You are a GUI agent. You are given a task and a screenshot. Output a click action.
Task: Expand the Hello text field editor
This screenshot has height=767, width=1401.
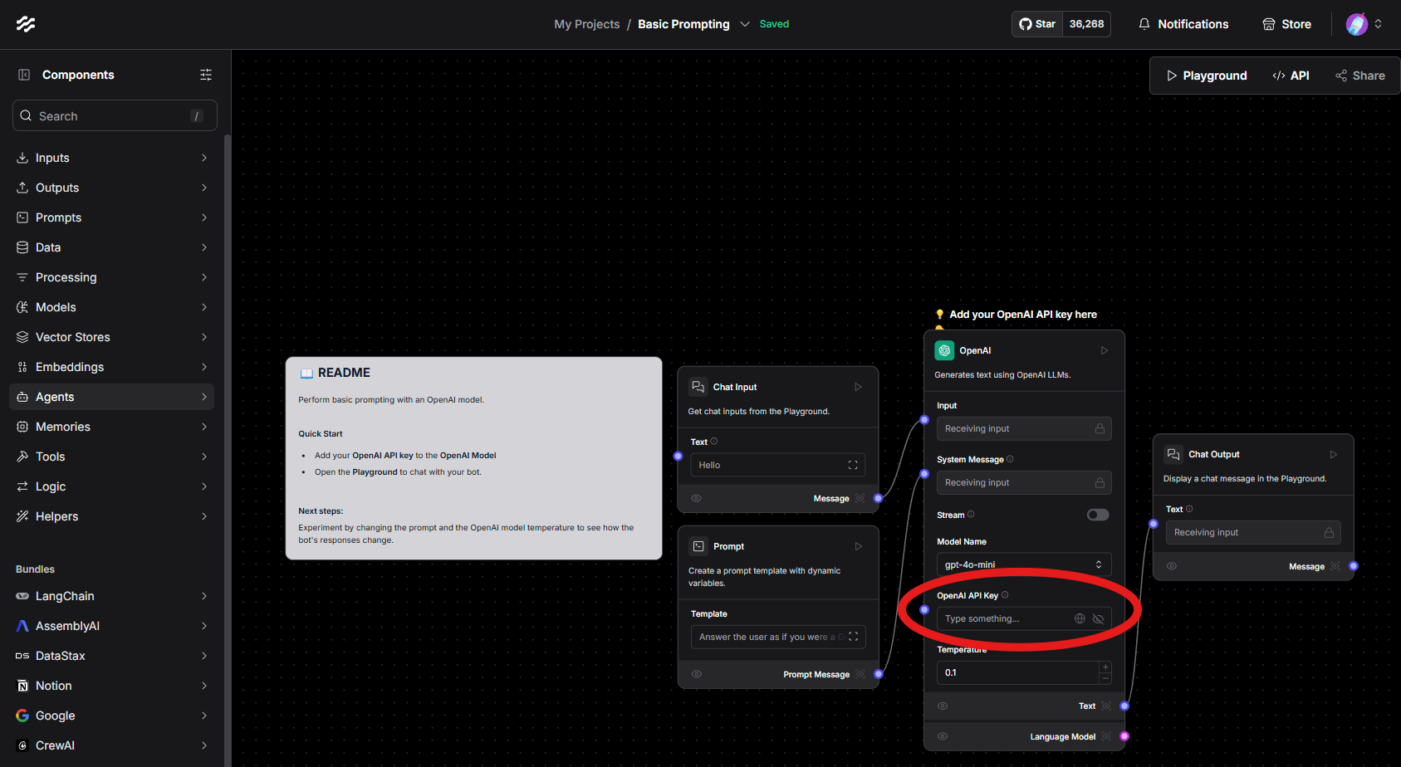click(853, 465)
